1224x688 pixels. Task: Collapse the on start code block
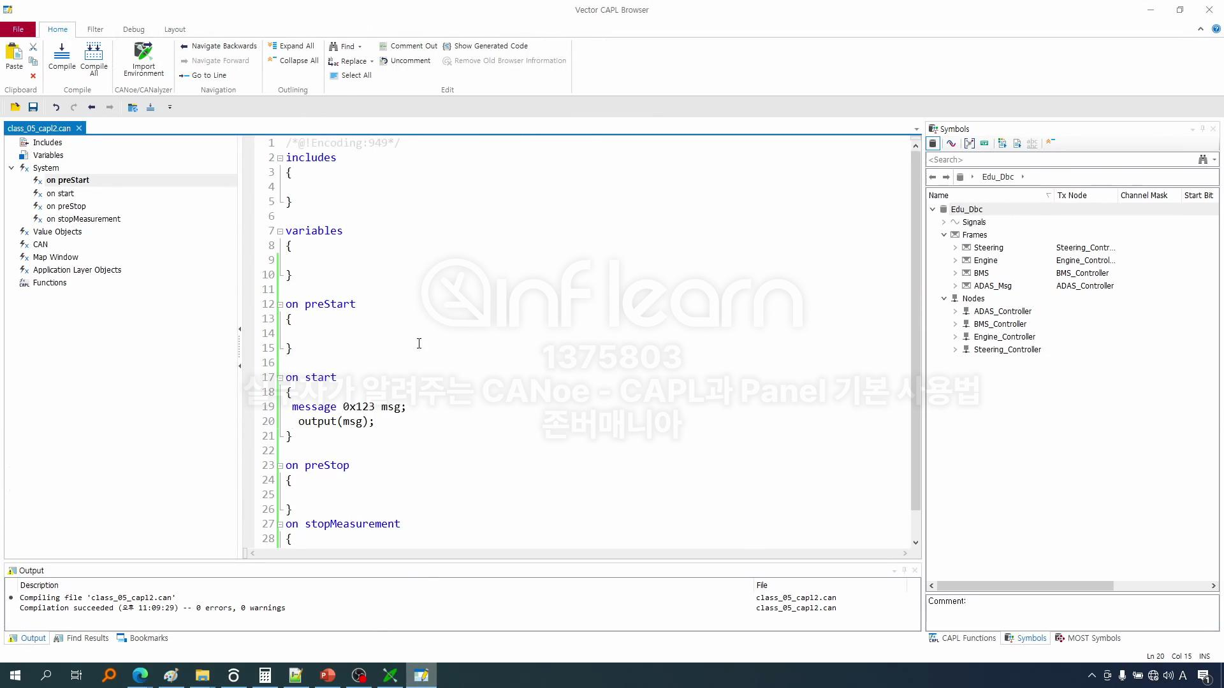point(280,378)
